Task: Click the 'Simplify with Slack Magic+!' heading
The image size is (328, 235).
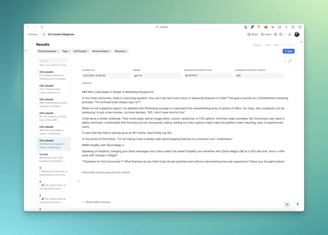Action: (x=103, y=145)
